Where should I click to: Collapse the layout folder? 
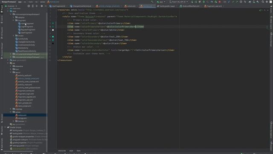tap(11, 72)
